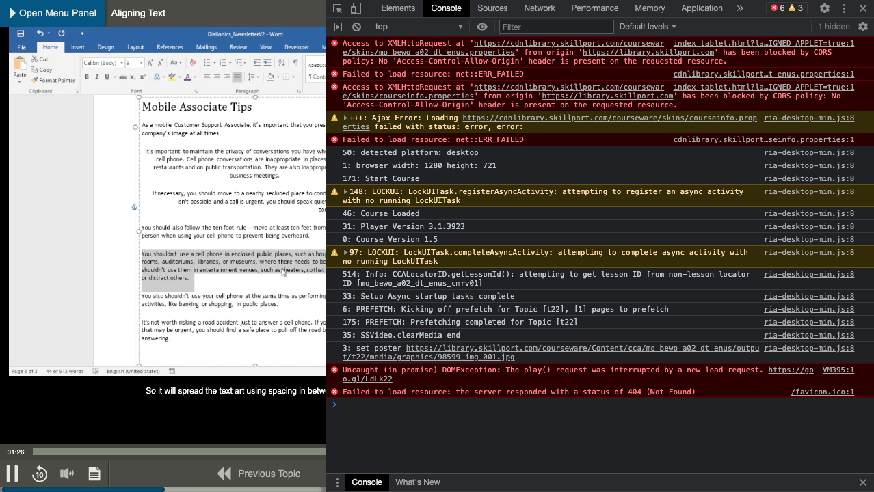Click Sort icon in Word paragraph group
The width and height of the screenshot is (874, 492).
click(282, 63)
